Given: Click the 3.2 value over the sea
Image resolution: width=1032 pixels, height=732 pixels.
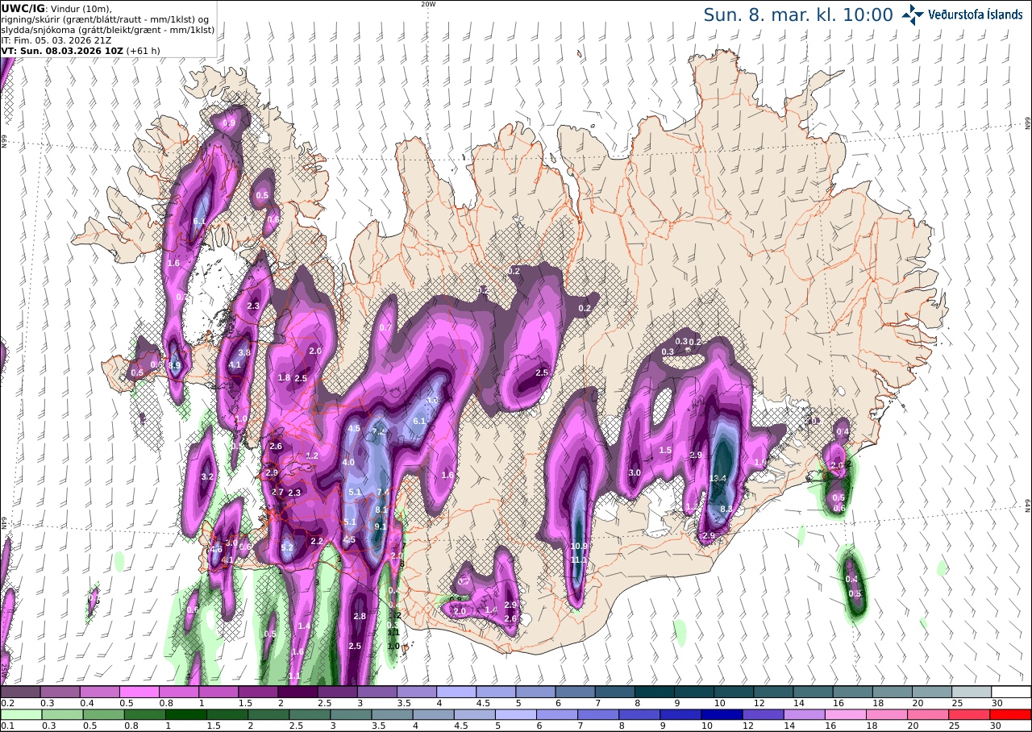Looking at the screenshot, I should (207, 476).
